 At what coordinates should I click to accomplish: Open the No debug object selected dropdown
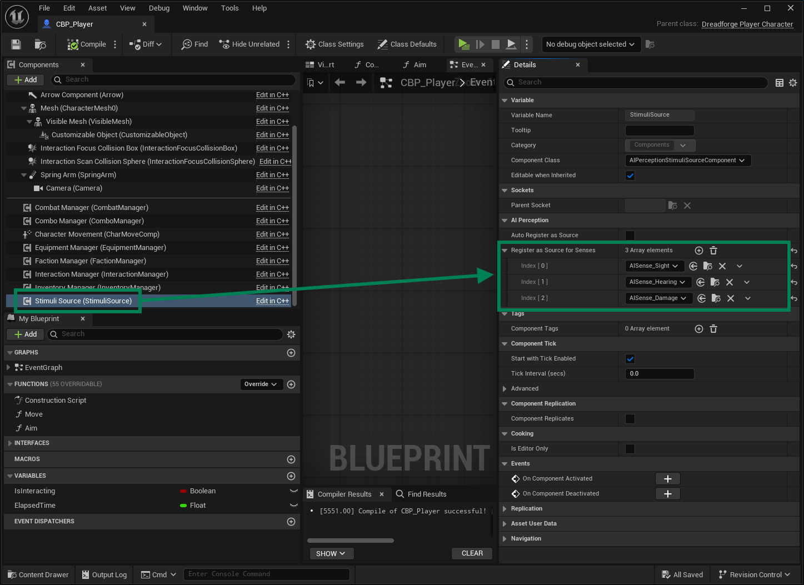[591, 44]
